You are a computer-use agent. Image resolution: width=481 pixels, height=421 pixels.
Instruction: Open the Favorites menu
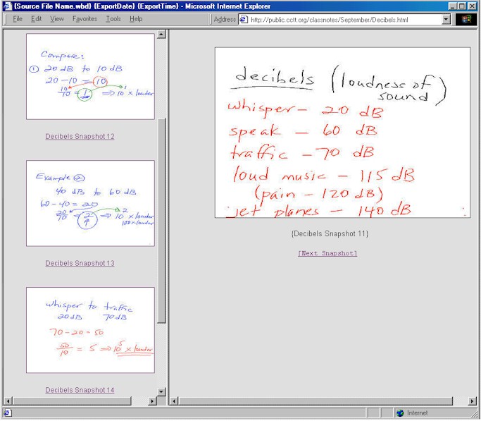pos(85,19)
